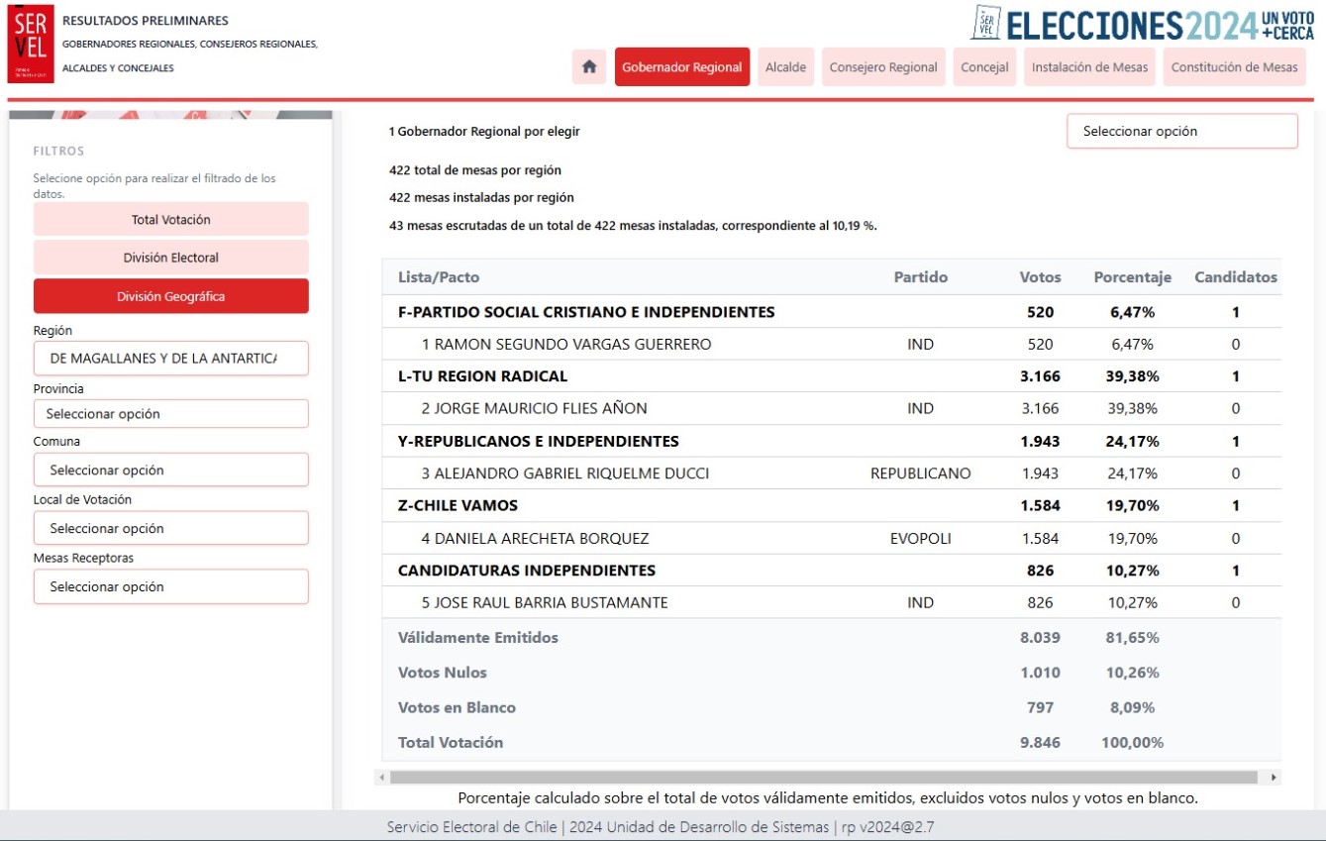Click the Partido column header

920,277
